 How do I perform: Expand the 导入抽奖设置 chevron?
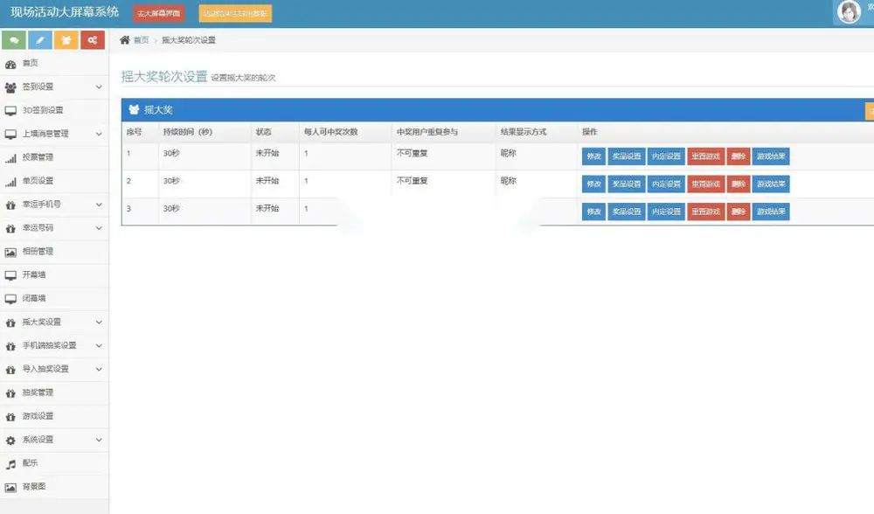pos(99,369)
